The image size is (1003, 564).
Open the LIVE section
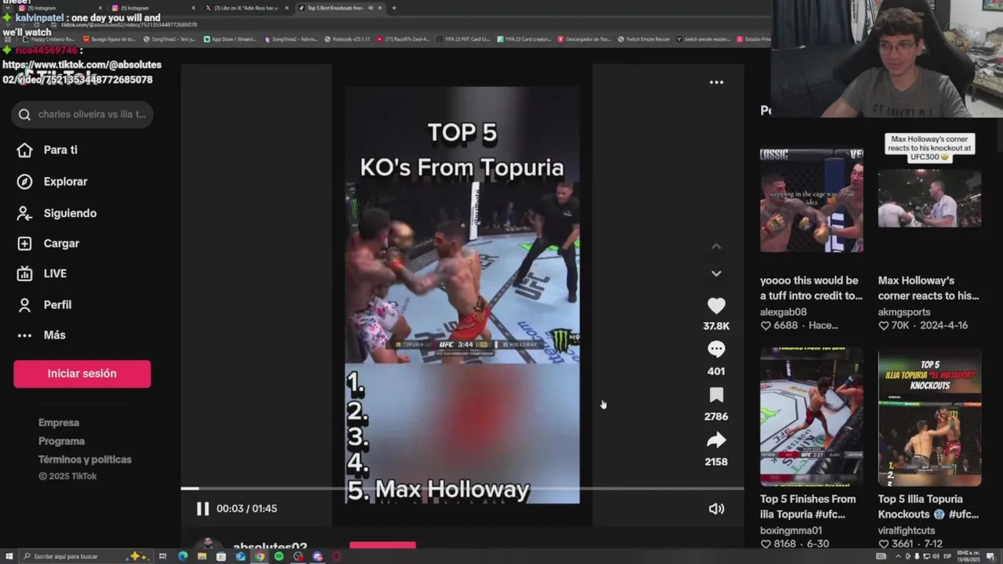coord(55,273)
